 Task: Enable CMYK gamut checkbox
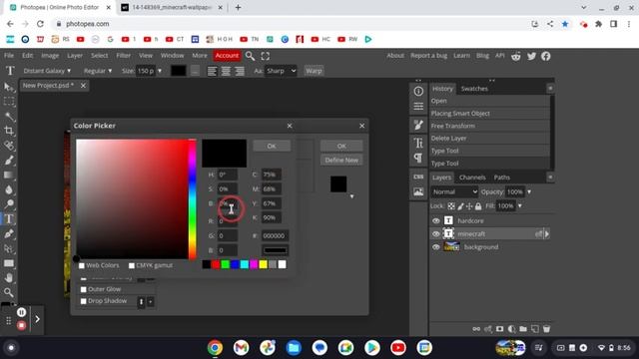(132, 266)
